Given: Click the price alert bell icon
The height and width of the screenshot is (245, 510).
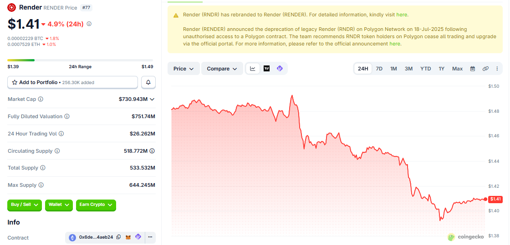Looking at the screenshot, I should (x=148, y=82).
